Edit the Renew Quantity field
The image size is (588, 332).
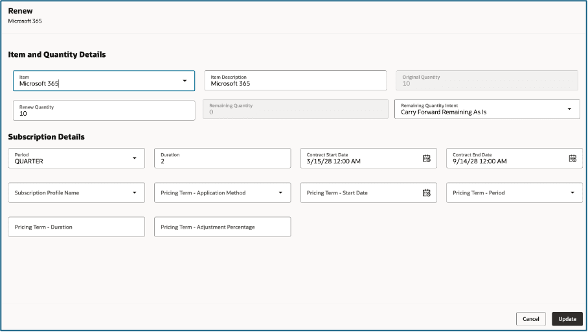click(104, 110)
